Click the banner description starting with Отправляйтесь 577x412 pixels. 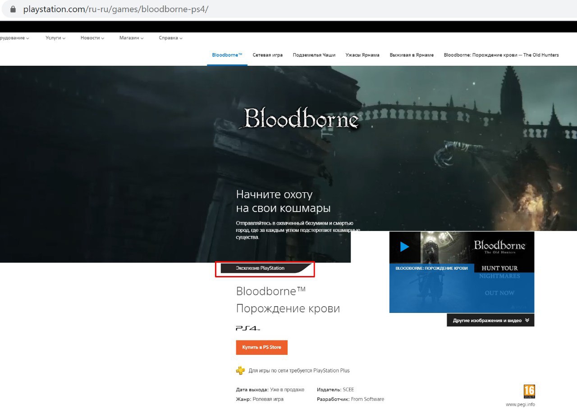[298, 230]
